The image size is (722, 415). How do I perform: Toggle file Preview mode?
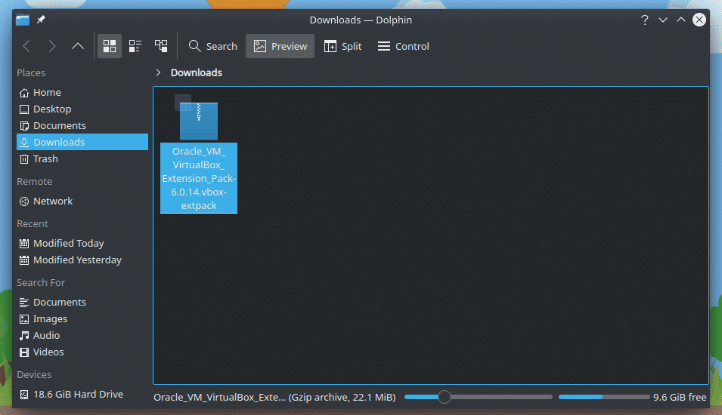click(280, 46)
